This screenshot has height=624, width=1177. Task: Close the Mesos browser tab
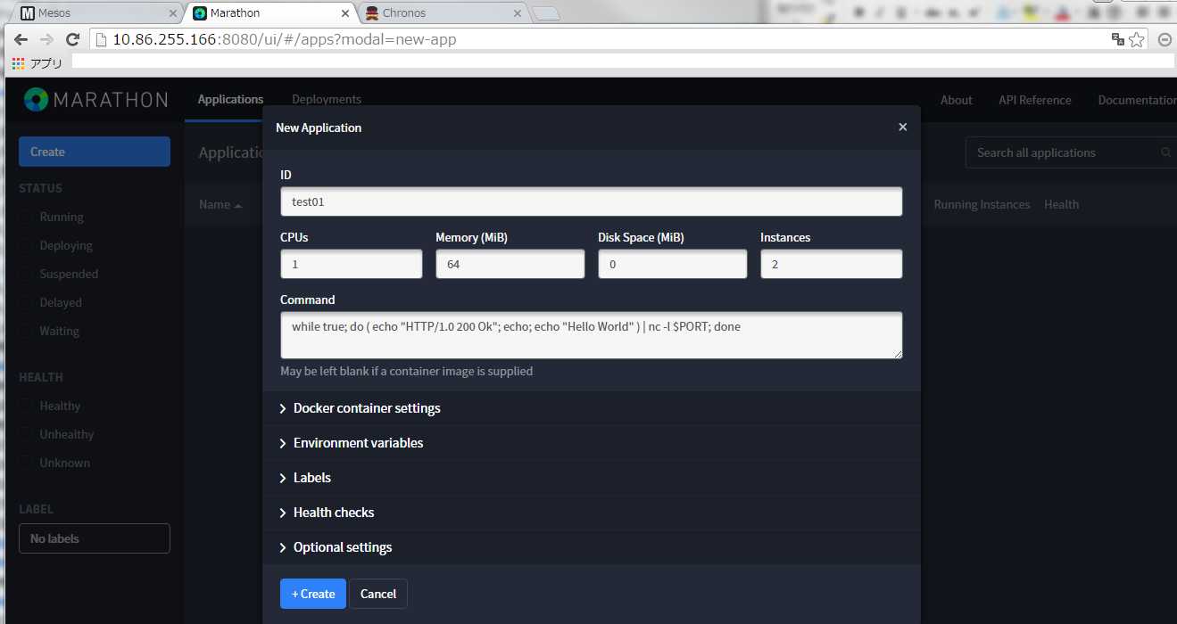(173, 13)
